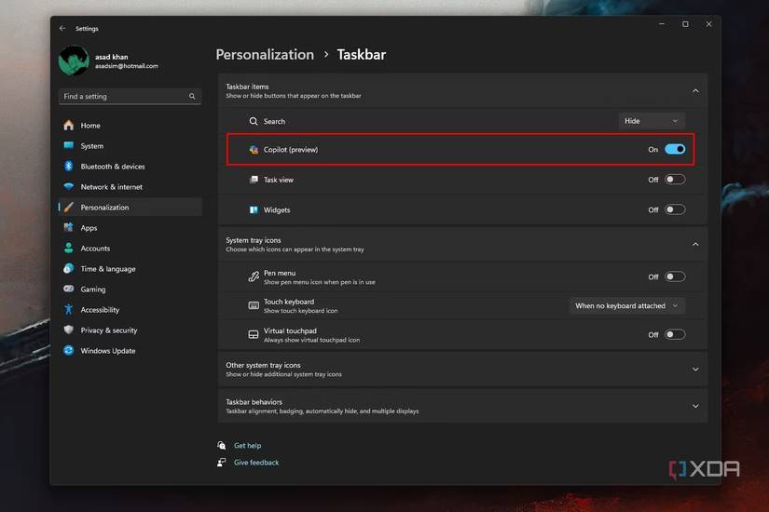Go to Bluetooth & devices settings
This screenshot has height=512, width=769.
point(130,166)
